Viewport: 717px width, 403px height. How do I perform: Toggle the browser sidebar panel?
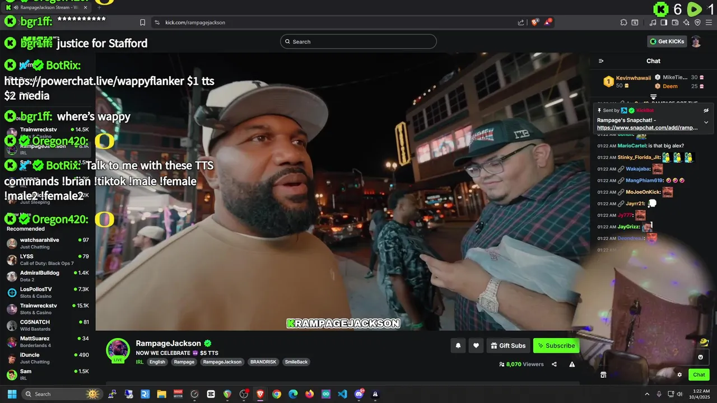tap(664, 22)
